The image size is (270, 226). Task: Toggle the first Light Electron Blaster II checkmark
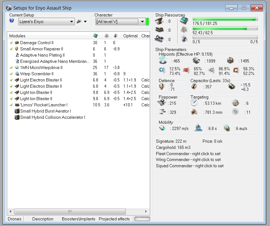(11, 80)
